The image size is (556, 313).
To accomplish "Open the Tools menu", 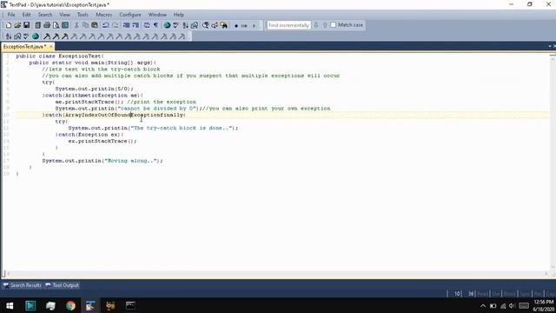I will [x=83, y=15].
